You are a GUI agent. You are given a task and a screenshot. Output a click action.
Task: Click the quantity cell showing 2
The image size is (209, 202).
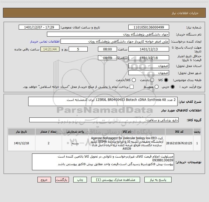tap(49, 143)
